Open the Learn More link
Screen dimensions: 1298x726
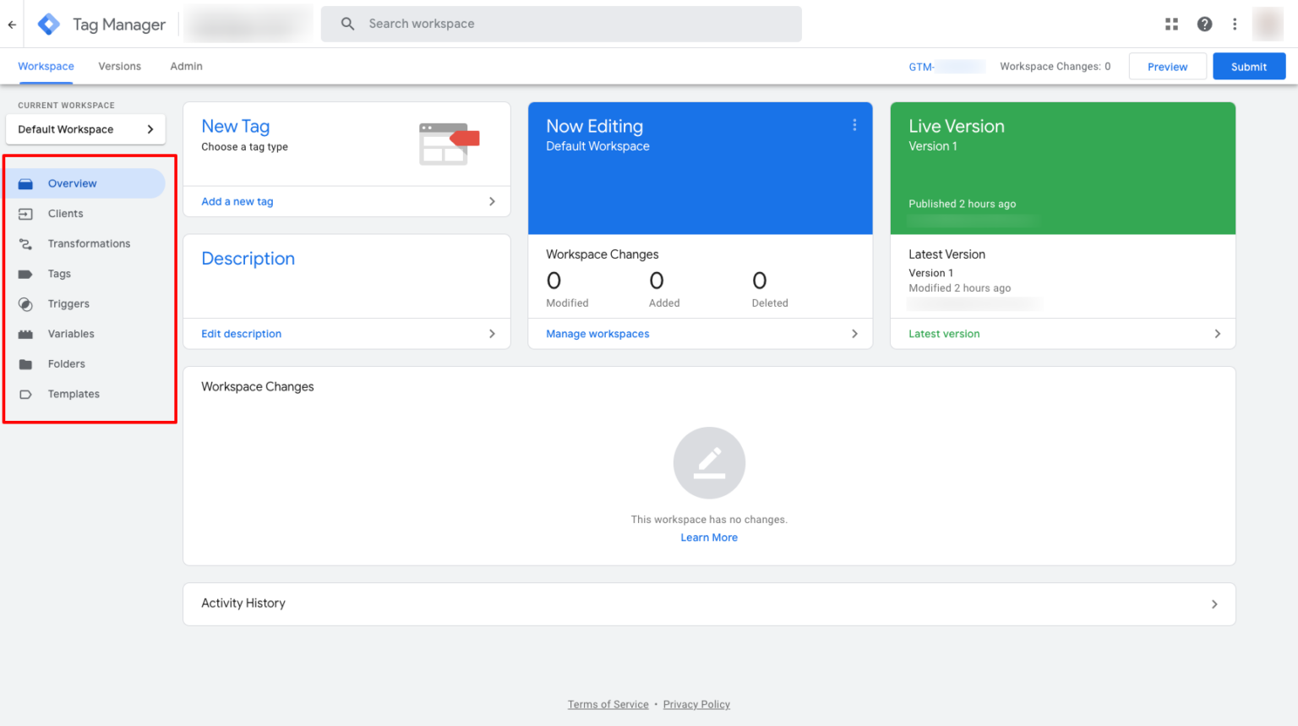click(x=709, y=537)
